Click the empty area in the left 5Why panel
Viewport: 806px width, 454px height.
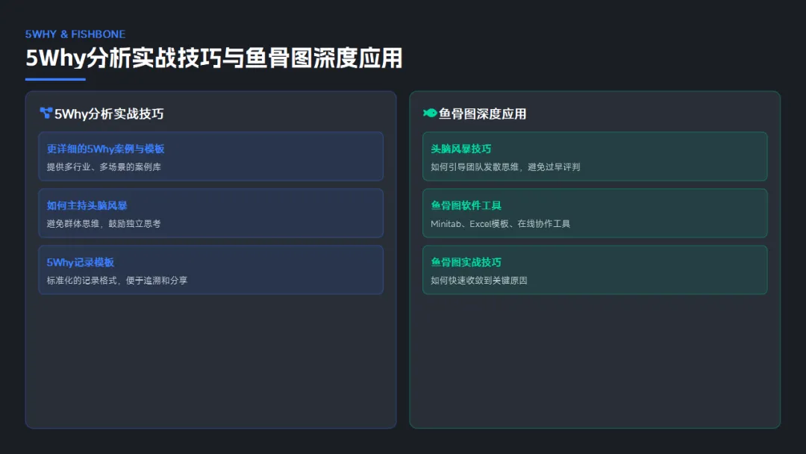click(210, 358)
